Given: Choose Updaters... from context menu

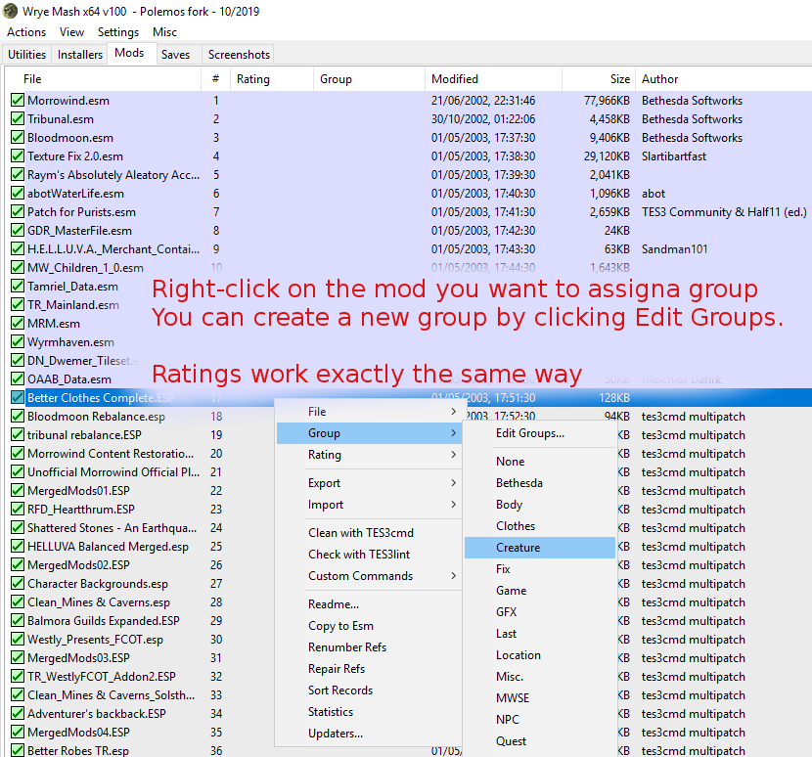Looking at the screenshot, I should tap(369, 734).
